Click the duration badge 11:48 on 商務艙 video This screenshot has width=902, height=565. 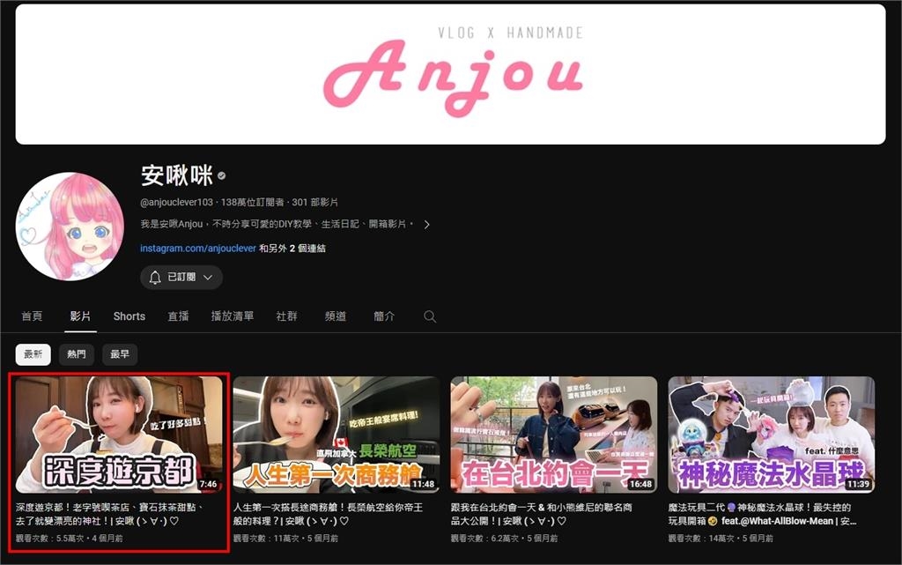pos(424,483)
